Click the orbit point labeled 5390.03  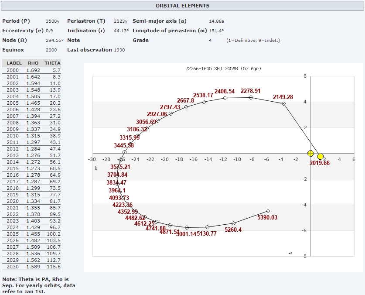point(268,211)
